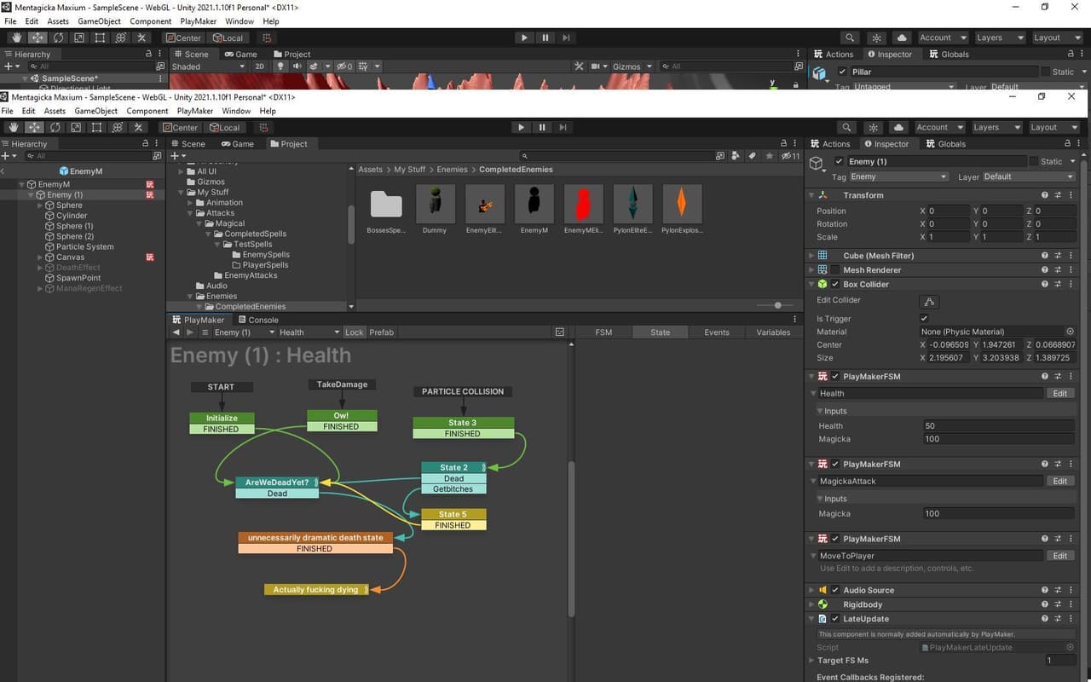This screenshot has width=1091, height=682.
Task: Click Edit button for Health FSM
Action: point(1059,393)
